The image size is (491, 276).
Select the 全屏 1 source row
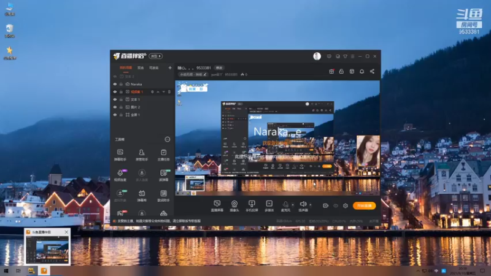coord(142,115)
